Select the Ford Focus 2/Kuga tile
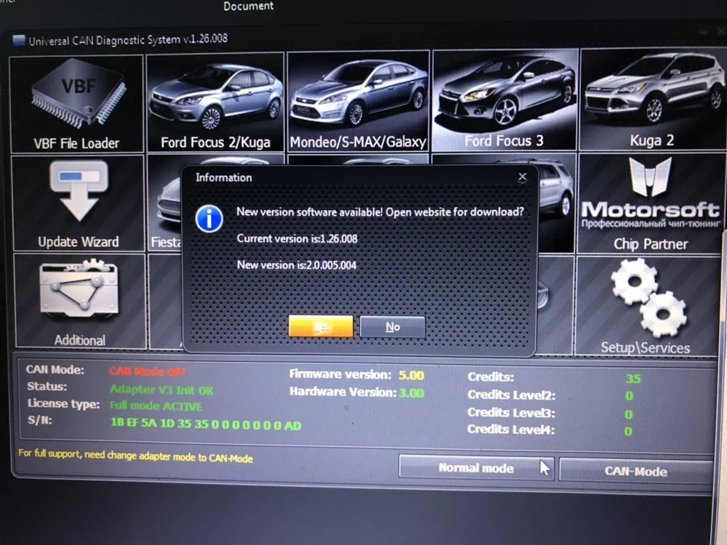This screenshot has width=727, height=545. [215, 102]
